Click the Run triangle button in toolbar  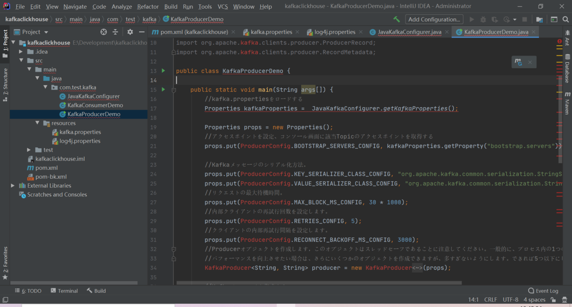click(x=472, y=20)
